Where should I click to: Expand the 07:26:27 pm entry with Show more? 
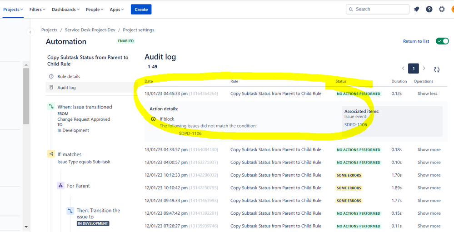coord(429,226)
